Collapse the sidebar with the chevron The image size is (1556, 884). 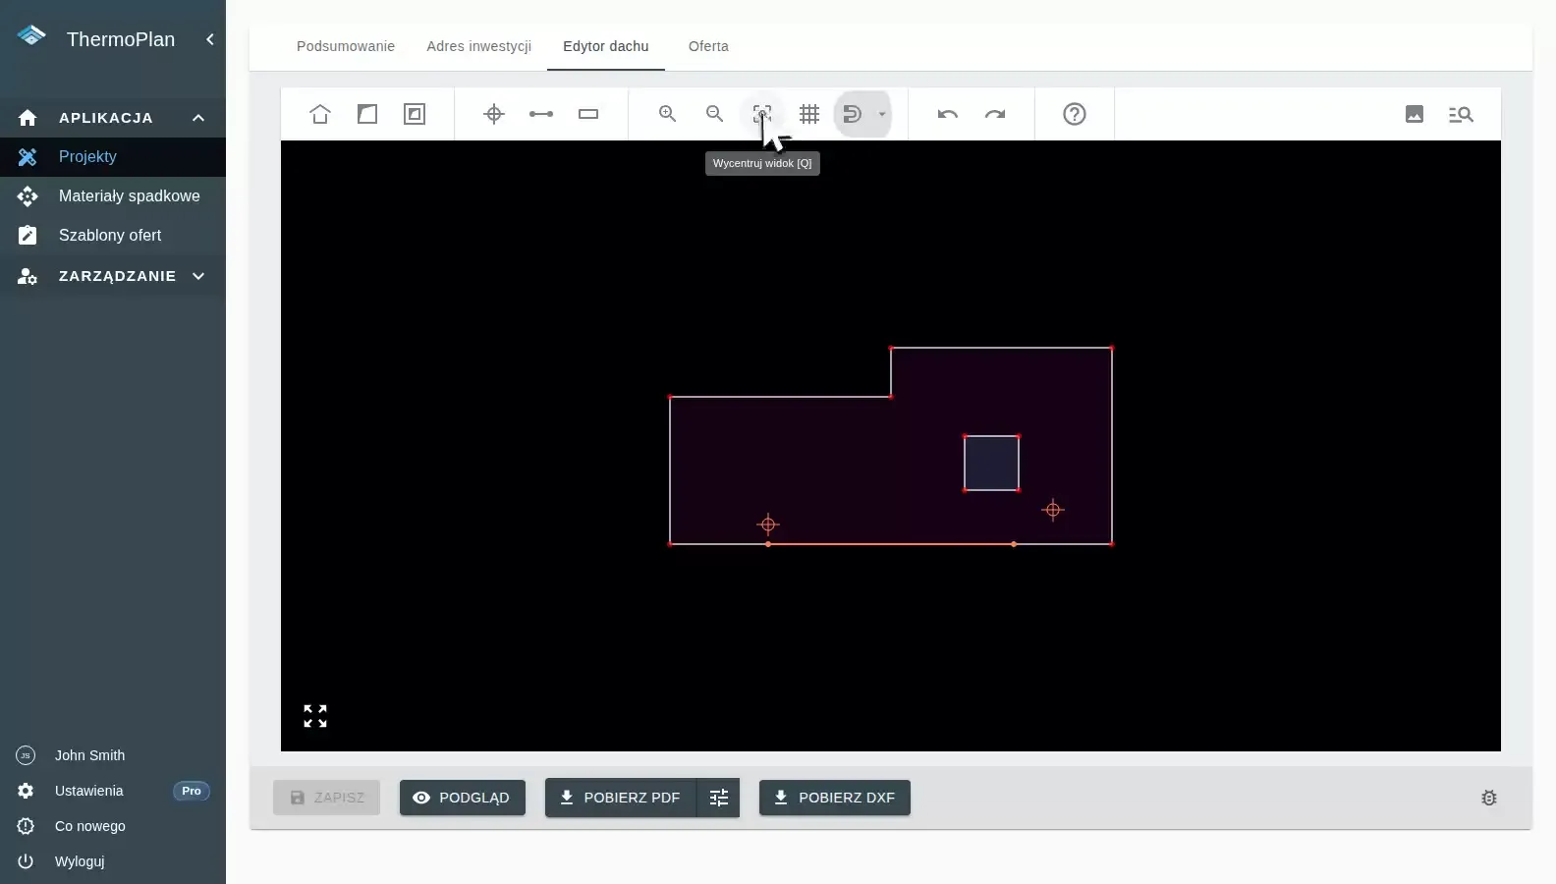coord(209,39)
